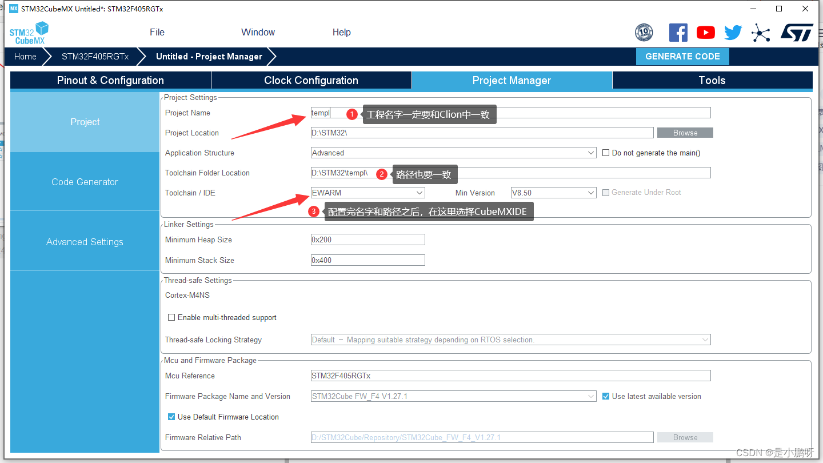Close the STM32CubeMX window
This screenshot has height=463, width=823.
click(x=805, y=9)
